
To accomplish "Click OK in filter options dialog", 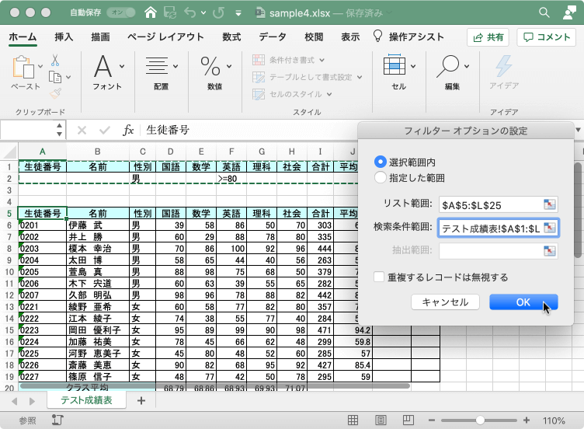I will point(523,302).
